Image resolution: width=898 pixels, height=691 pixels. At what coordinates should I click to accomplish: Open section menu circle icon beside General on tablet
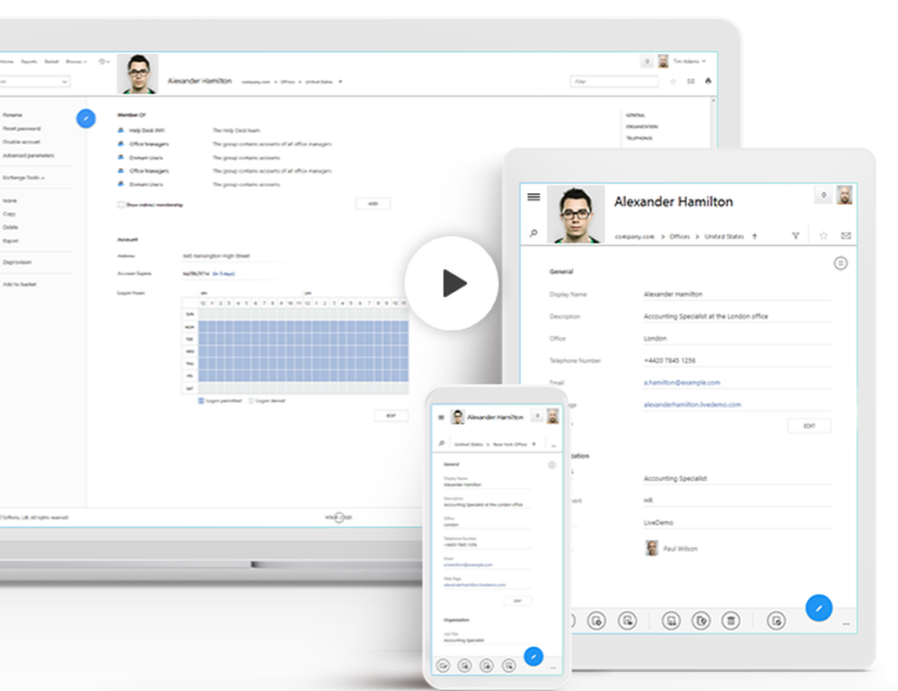point(841,263)
